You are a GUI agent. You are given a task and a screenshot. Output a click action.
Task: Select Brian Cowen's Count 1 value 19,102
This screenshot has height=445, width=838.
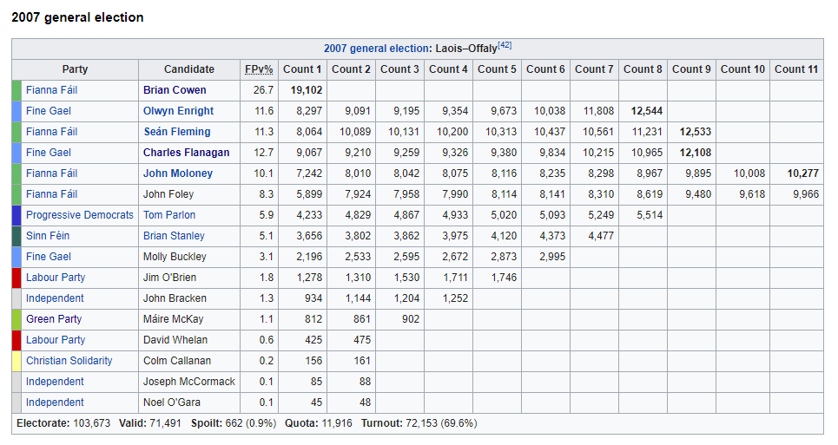(307, 90)
